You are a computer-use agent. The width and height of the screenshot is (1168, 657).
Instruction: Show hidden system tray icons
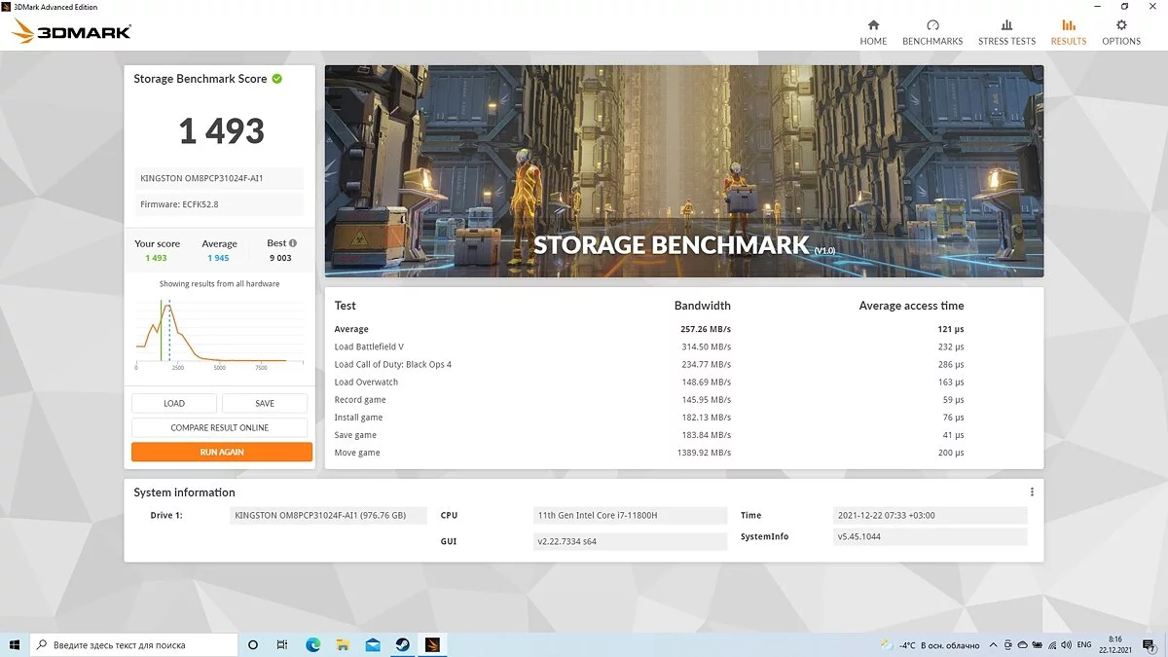pos(993,644)
